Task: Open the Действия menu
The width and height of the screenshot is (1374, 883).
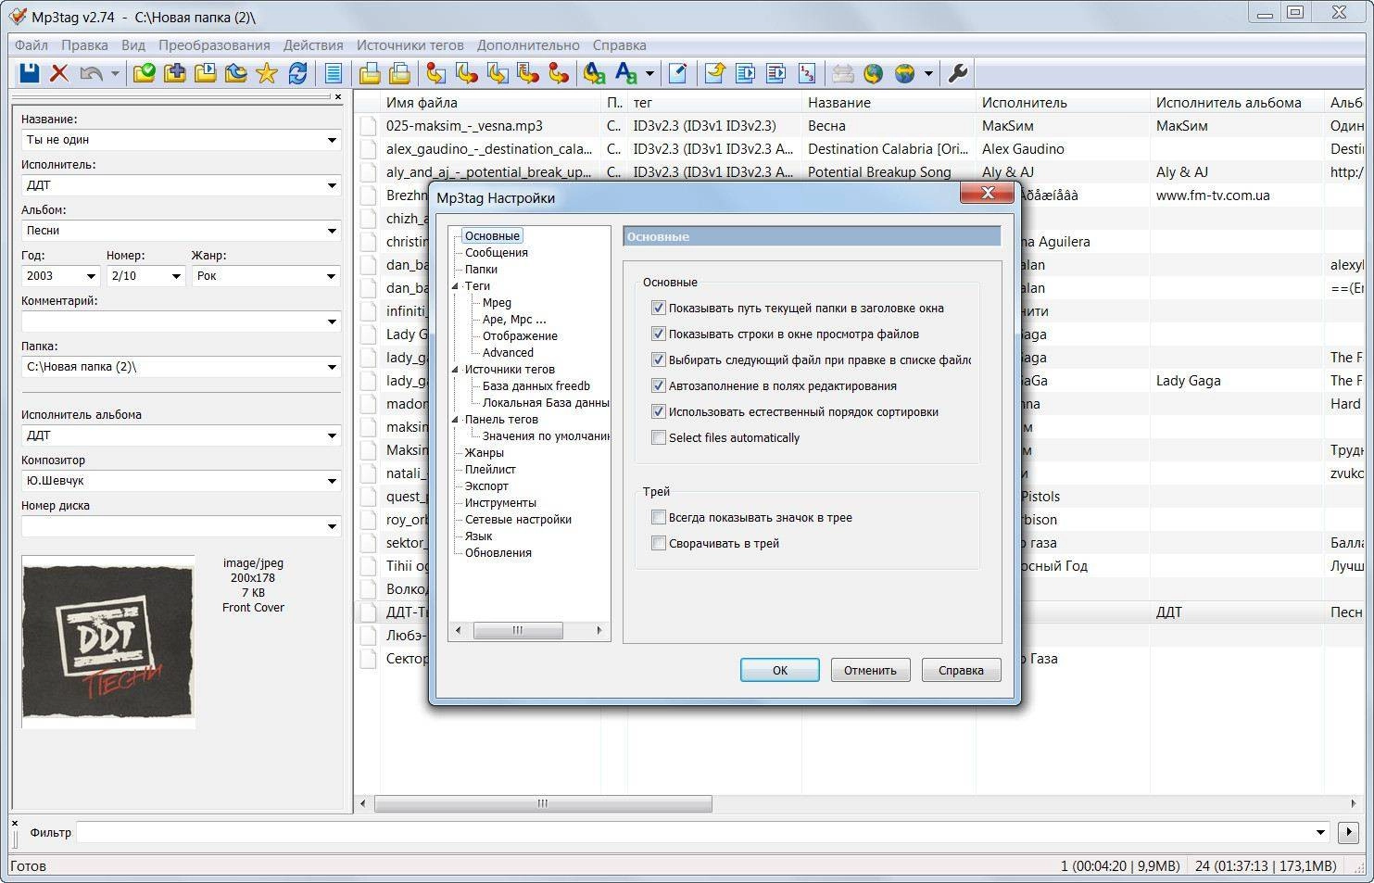Action: pyautogui.click(x=313, y=44)
